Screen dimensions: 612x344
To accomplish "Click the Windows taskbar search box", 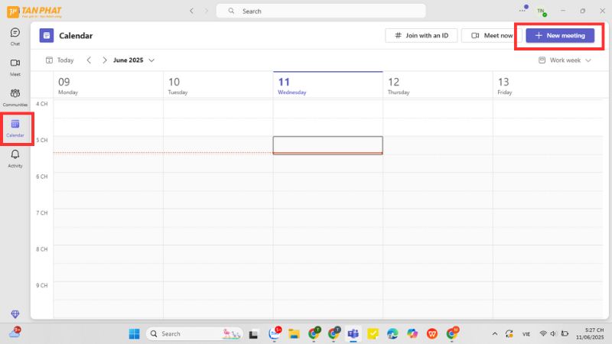I will pyautogui.click(x=194, y=333).
